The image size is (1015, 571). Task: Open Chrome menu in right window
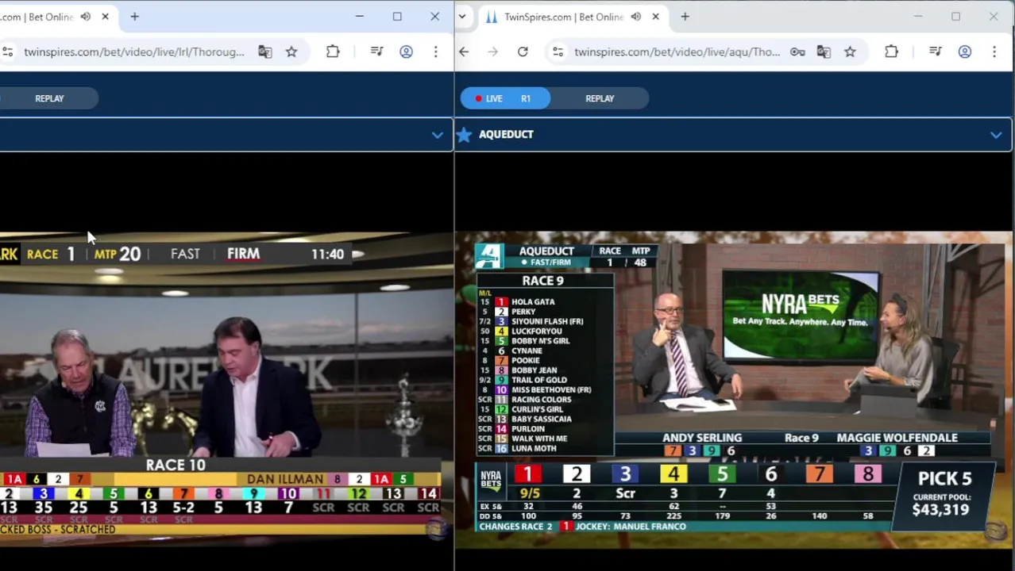click(994, 52)
